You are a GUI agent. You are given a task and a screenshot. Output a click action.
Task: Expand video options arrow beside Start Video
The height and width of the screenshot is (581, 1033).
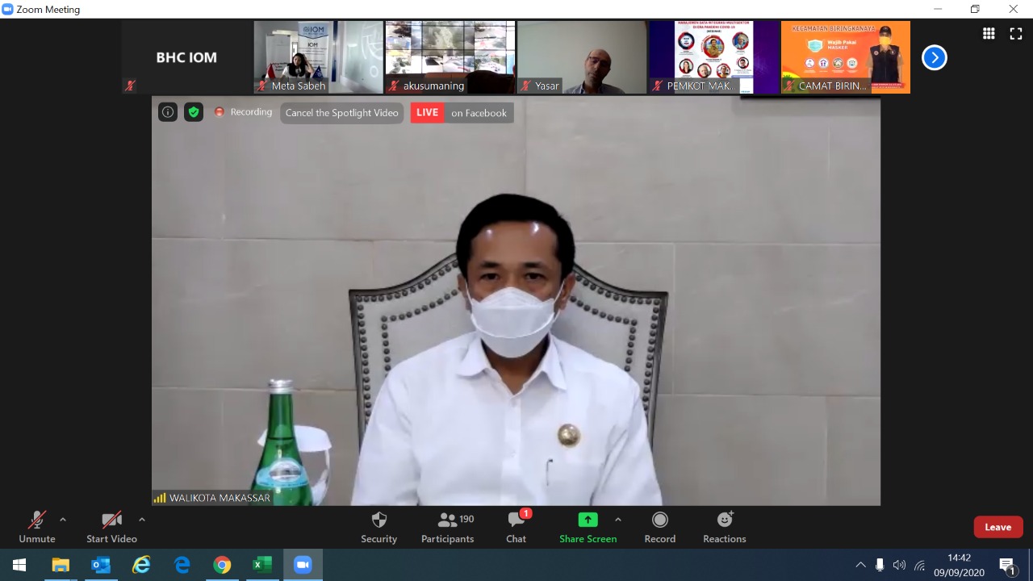(142, 520)
